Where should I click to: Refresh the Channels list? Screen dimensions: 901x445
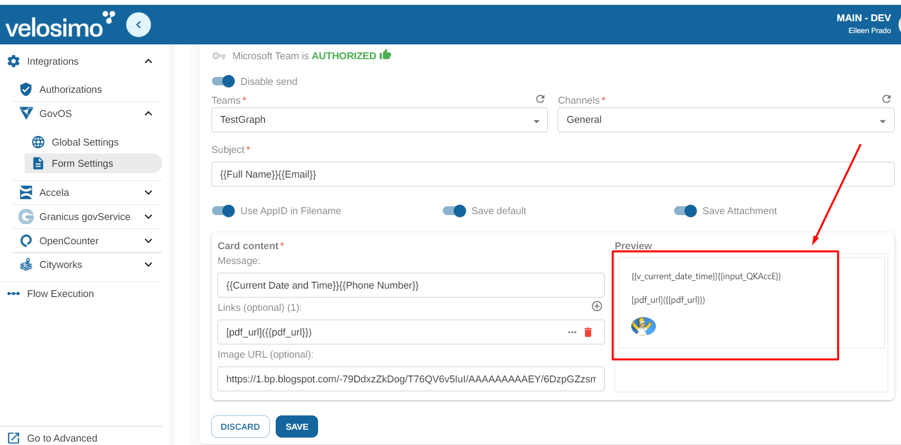coord(887,99)
